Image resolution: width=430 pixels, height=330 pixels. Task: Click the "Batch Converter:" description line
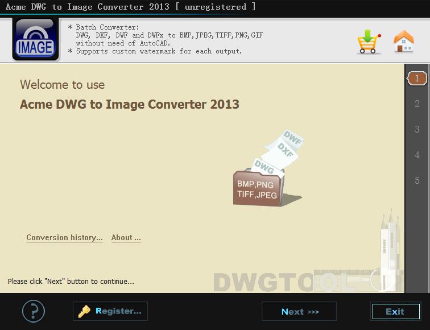104,27
